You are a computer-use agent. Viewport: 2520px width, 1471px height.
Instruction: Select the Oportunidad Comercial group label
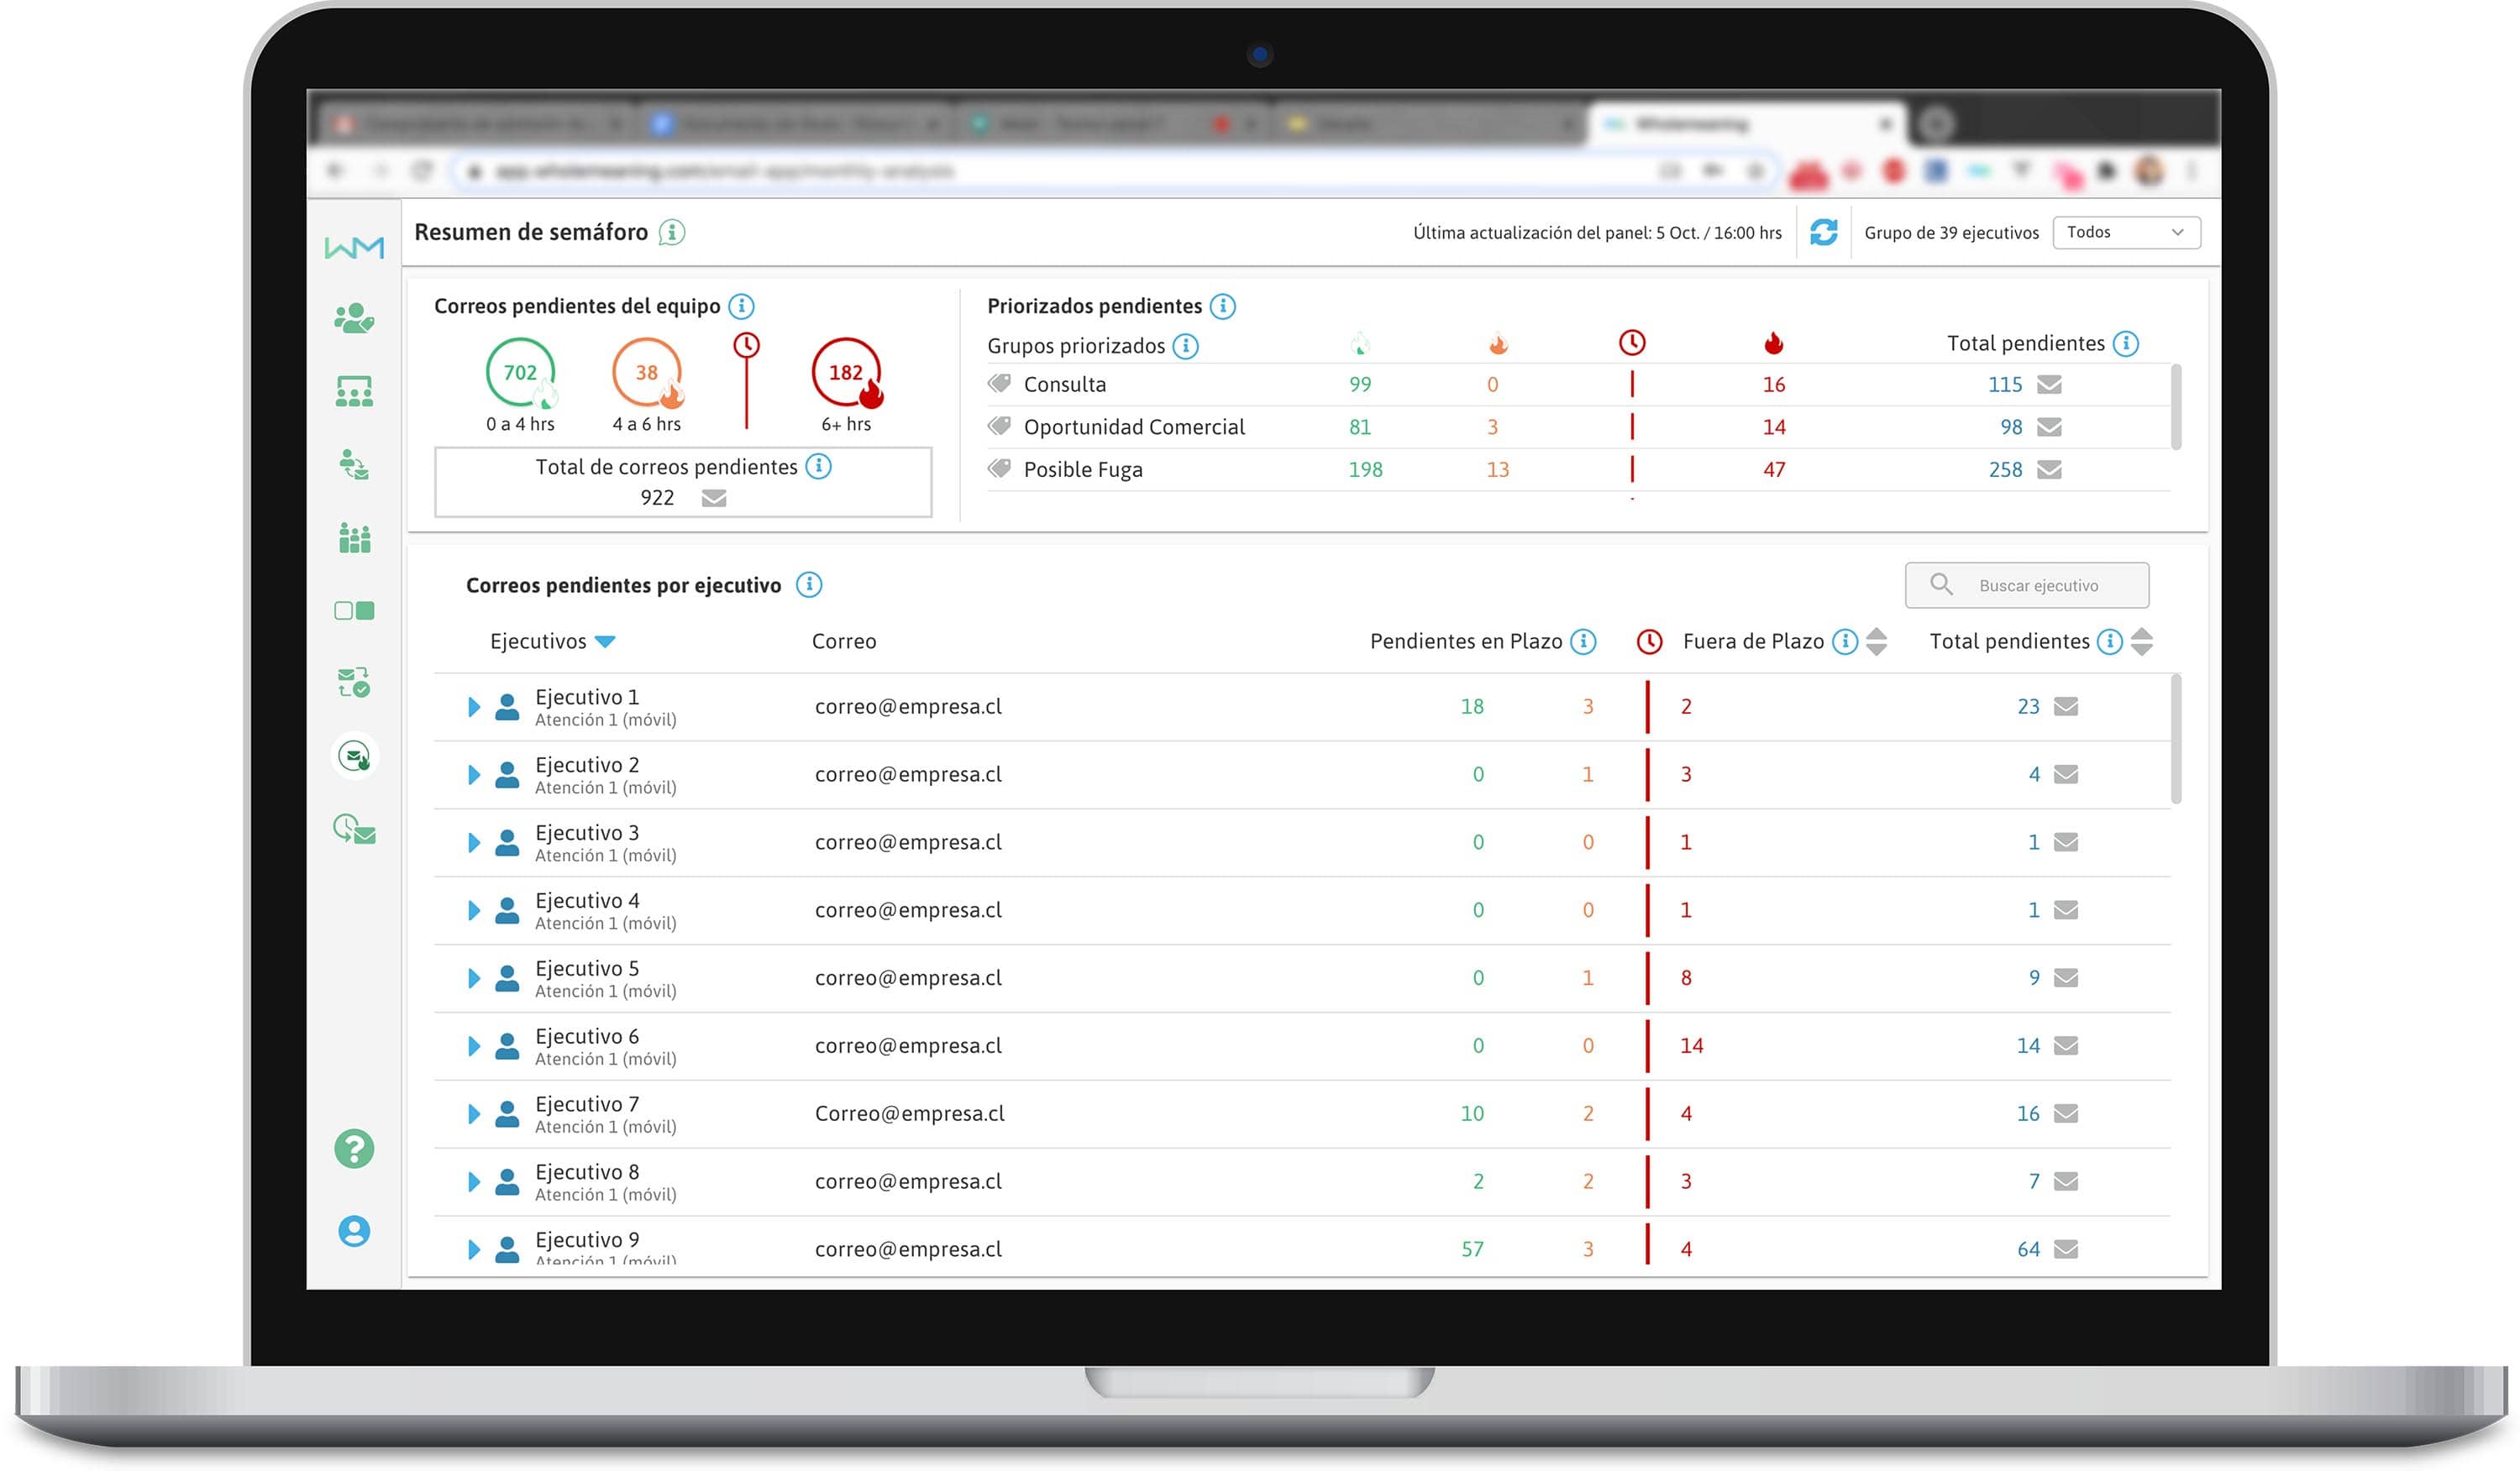pyautogui.click(x=1134, y=427)
